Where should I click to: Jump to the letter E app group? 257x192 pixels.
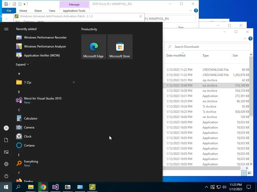pyautogui.click(x=19, y=155)
